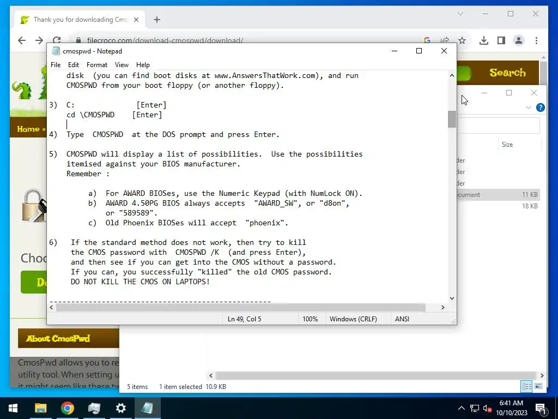This screenshot has width=558, height=419.
Task: Open a new Chrome tab
Action: [x=157, y=20]
